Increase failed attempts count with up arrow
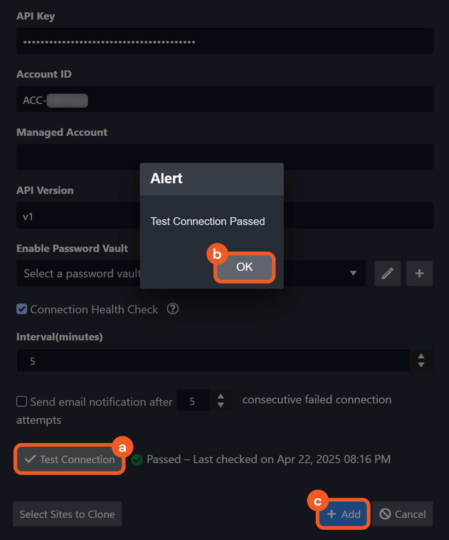Image resolution: width=449 pixels, height=540 pixels. (221, 396)
